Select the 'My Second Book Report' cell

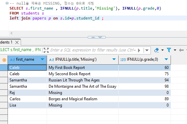[82, 74]
